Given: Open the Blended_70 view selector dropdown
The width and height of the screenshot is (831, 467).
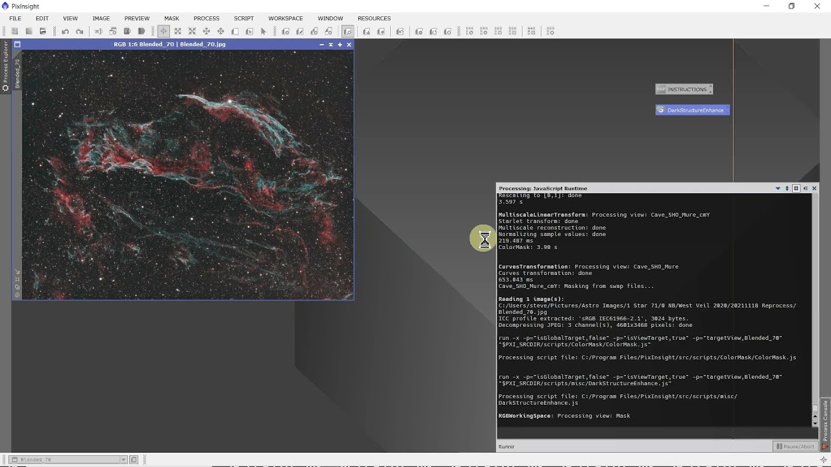Looking at the screenshot, I should [123, 459].
